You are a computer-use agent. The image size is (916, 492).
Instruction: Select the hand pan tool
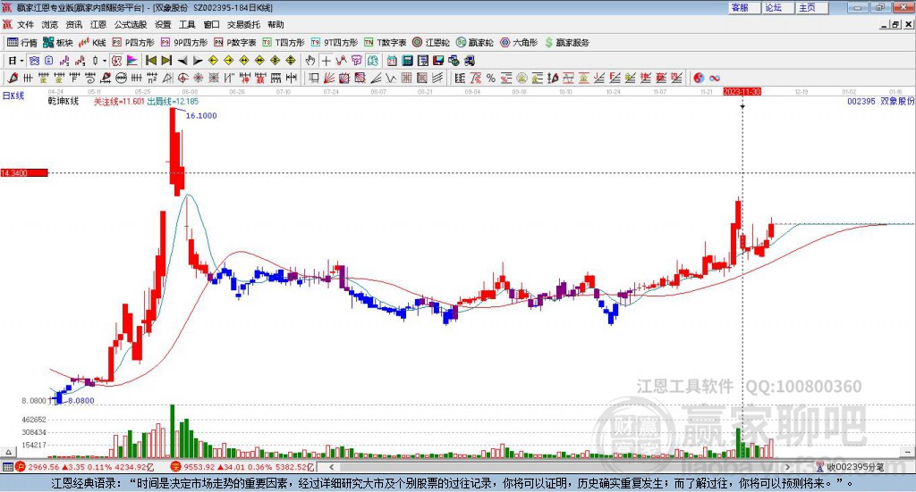[310, 61]
